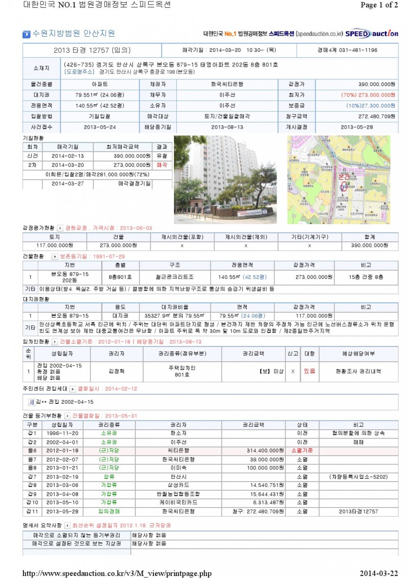Click 기일입찰 in the 입찰방법 row

click(99, 116)
